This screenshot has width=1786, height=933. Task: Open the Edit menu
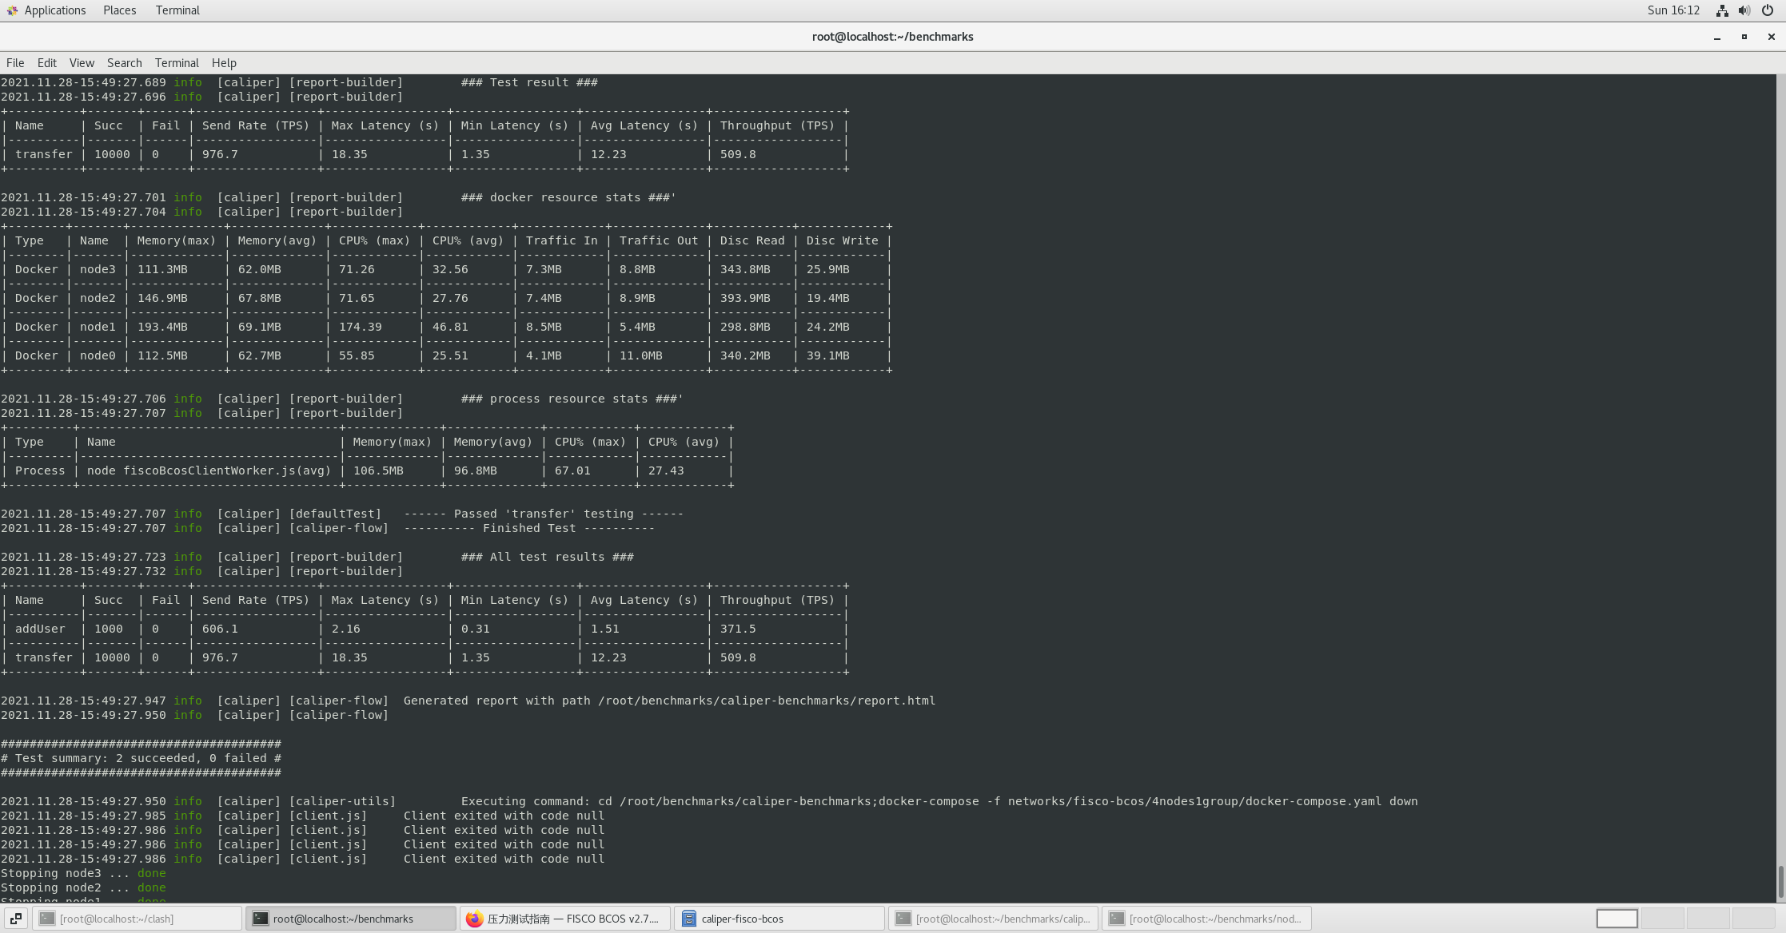(46, 63)
